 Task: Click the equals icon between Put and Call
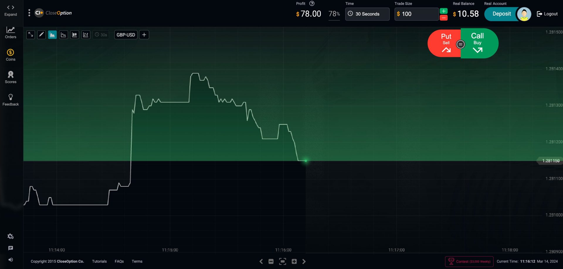(x=460, y=44)
